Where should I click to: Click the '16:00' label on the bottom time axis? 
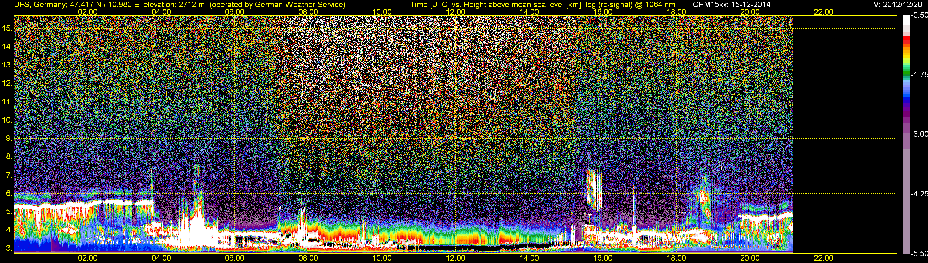603,258
